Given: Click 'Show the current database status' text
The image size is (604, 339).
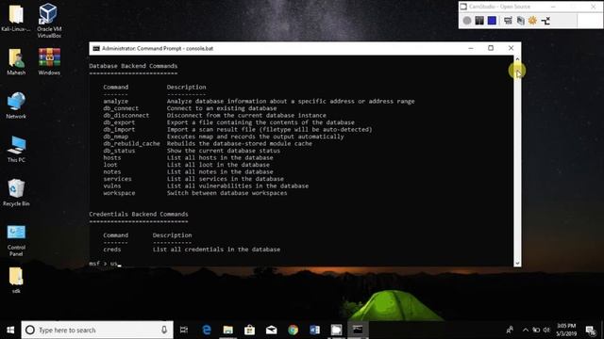Looking at the screenshot, I should pyautogui.click(x=224, y=151).
